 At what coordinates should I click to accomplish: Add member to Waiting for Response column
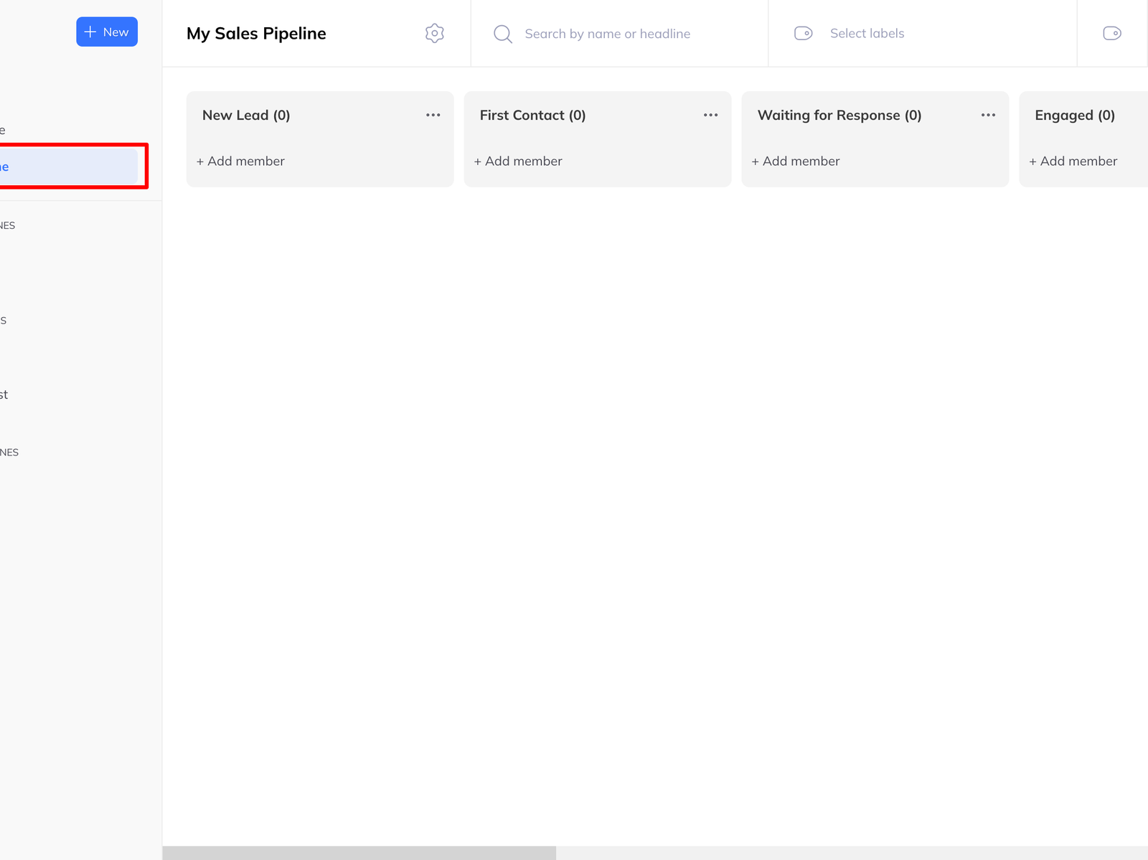click(x=796, y=161)
